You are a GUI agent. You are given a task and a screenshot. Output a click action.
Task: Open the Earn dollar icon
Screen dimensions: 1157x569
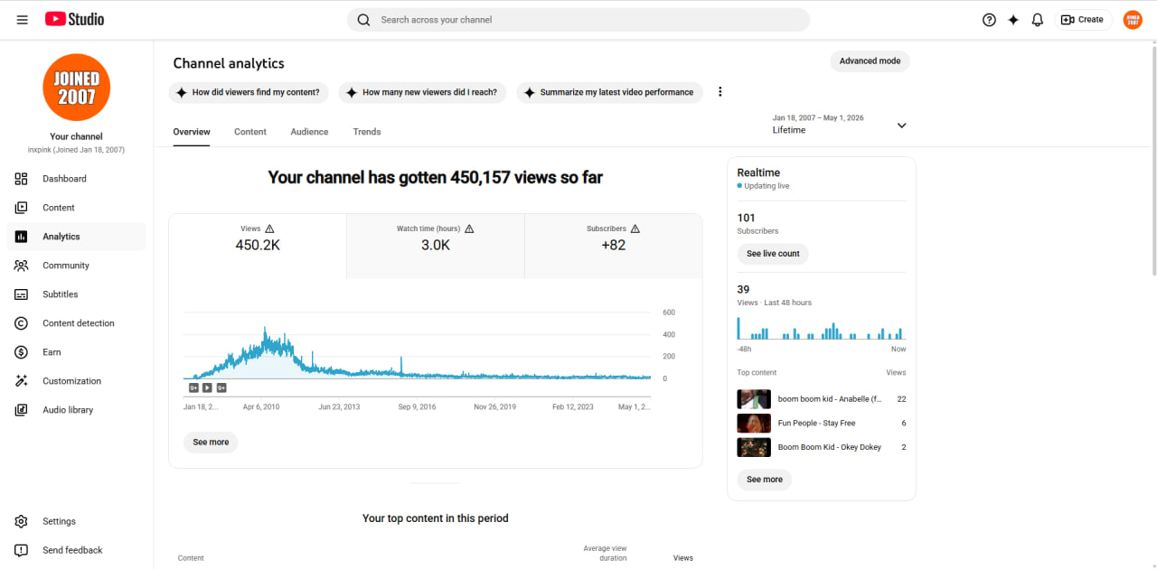pyautogui.click(x=22, y=352)
